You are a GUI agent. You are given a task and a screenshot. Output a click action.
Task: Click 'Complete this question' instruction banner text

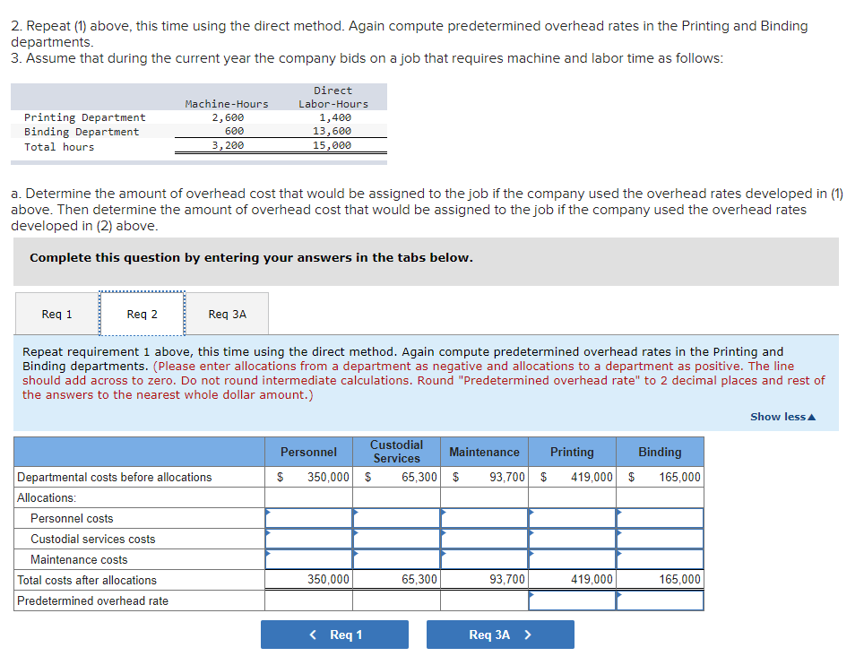coord(251,258)
